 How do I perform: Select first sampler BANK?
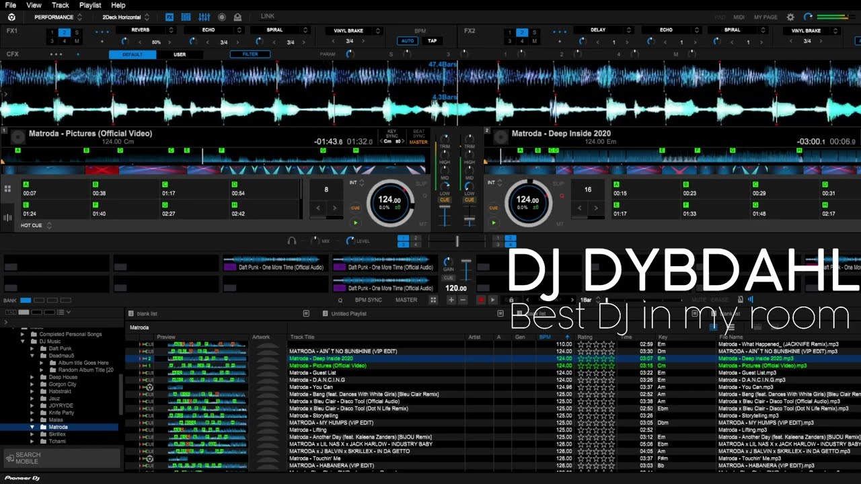[x=26, y=300]
